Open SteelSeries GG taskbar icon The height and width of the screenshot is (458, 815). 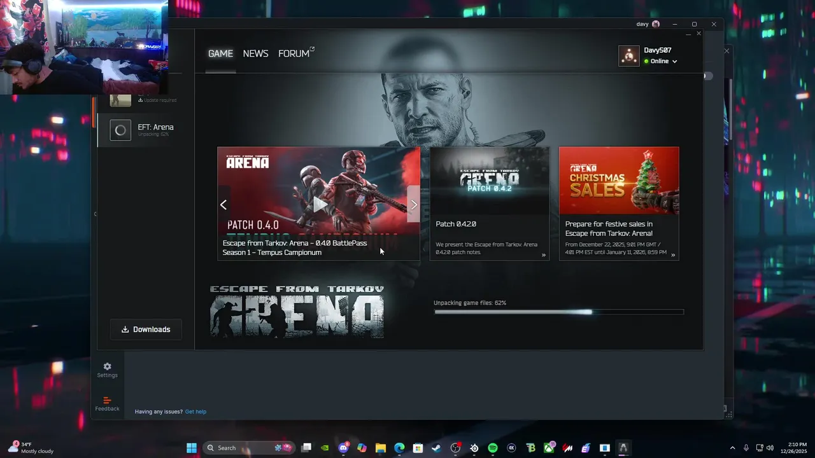[x=474, y=448]
